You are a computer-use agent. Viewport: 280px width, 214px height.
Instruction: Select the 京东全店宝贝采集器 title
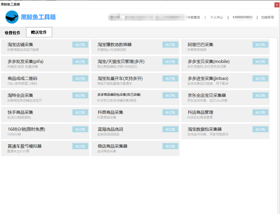click(207, 95)
